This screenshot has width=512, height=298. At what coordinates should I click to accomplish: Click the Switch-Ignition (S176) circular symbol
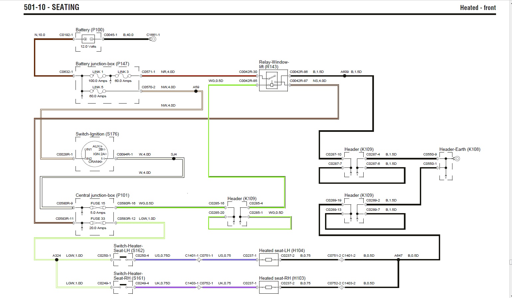[94, 154]
